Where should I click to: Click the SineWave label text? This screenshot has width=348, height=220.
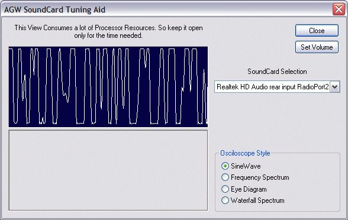(x=246, y=166)
